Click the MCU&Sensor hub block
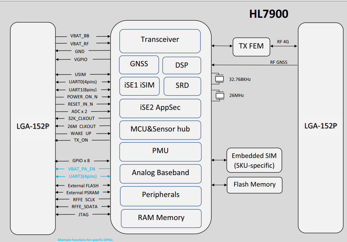Viewport: 347px width, 242px height. 160,130
